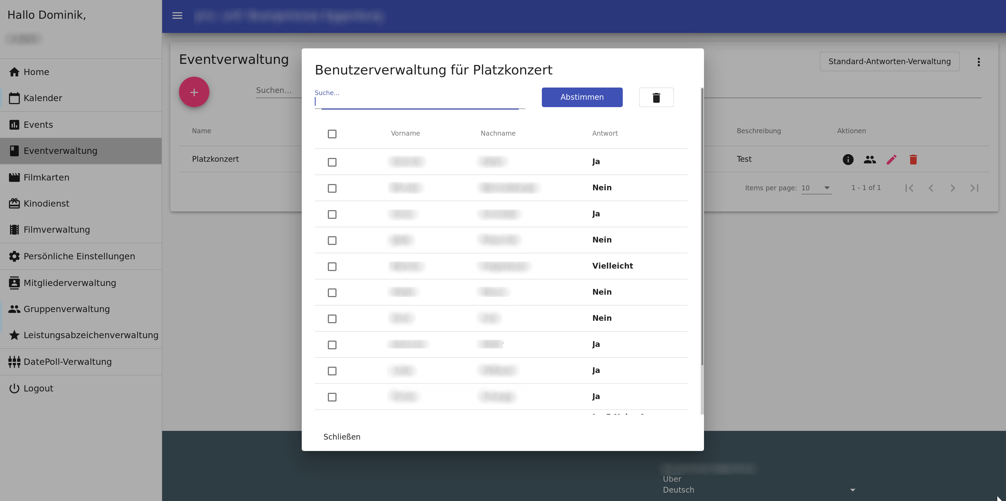Click the Logout power icon
1006x501 pixels.
click(x=14, y=388)
